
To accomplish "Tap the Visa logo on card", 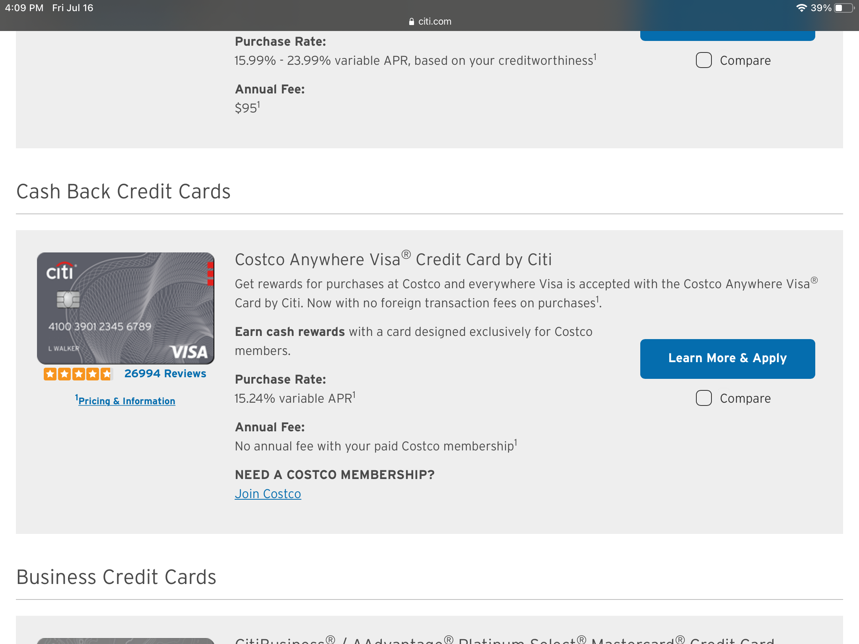I will point(189,352).
